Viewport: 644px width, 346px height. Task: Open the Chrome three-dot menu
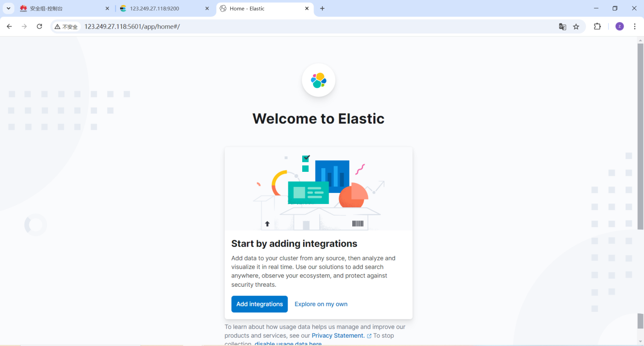click(x=635, y=27)
